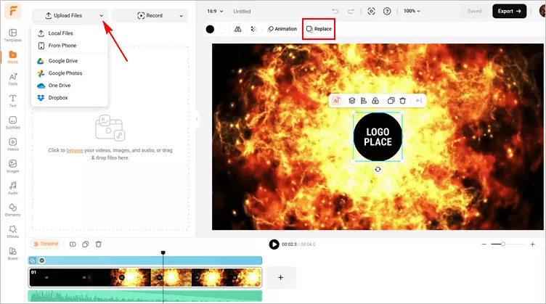Click the duplicate icon in timeline bar
Viewport: 546px width, 304px height.
tap(86, 245)
